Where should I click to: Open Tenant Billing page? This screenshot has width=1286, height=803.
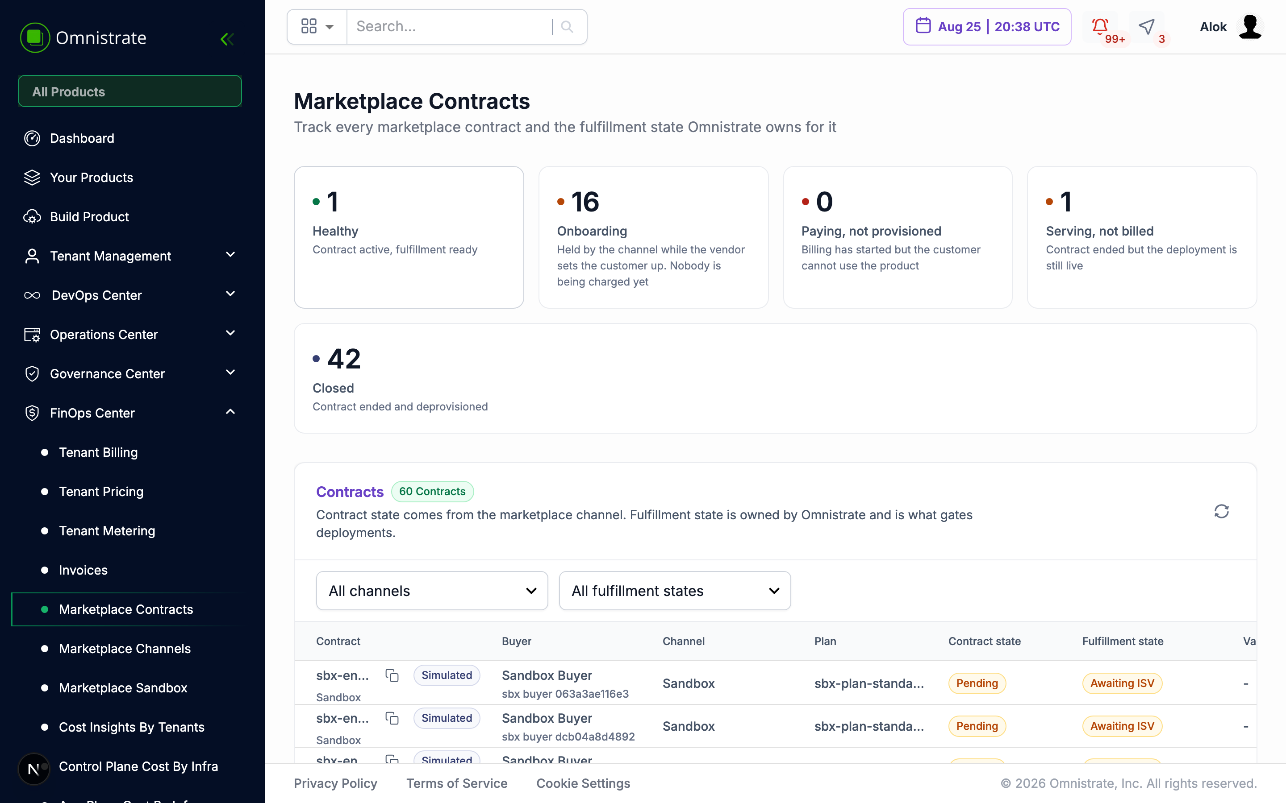[x=98, y=452]
